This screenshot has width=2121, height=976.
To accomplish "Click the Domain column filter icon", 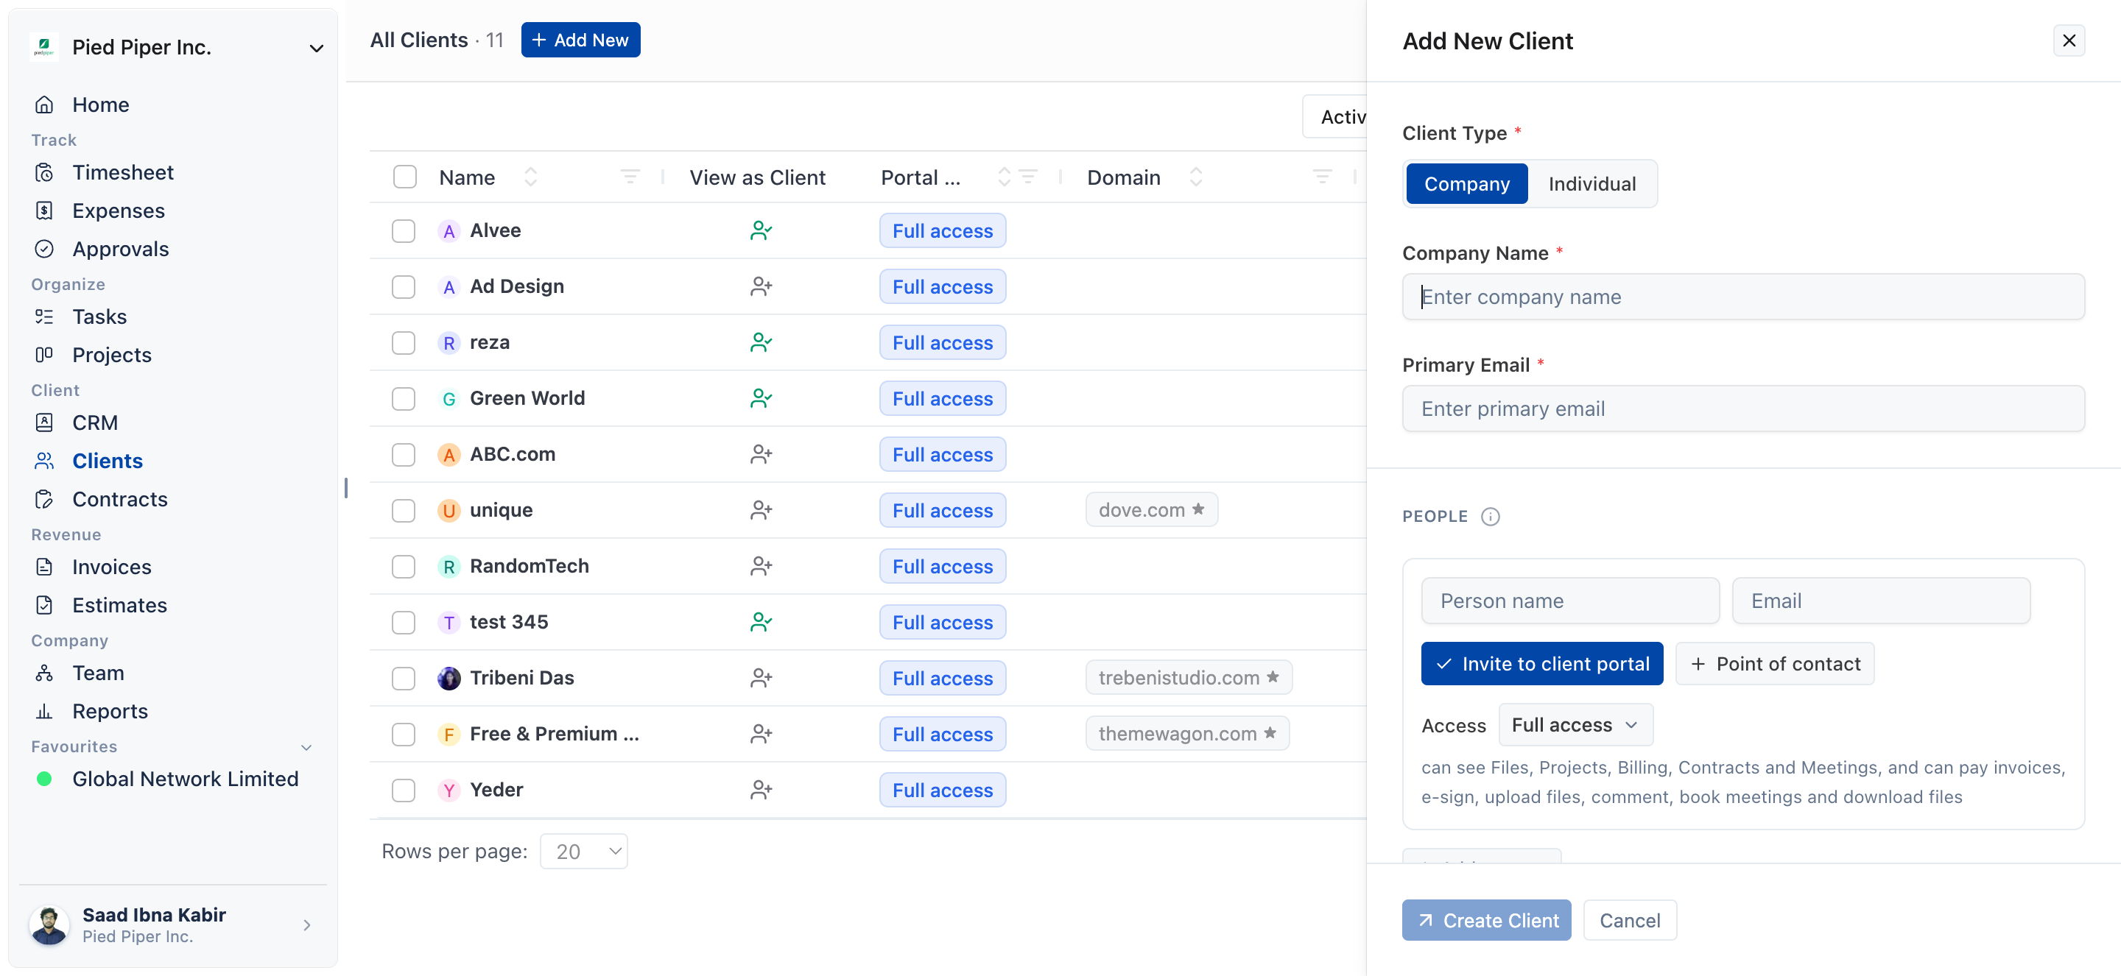I will click(1323, 177).
